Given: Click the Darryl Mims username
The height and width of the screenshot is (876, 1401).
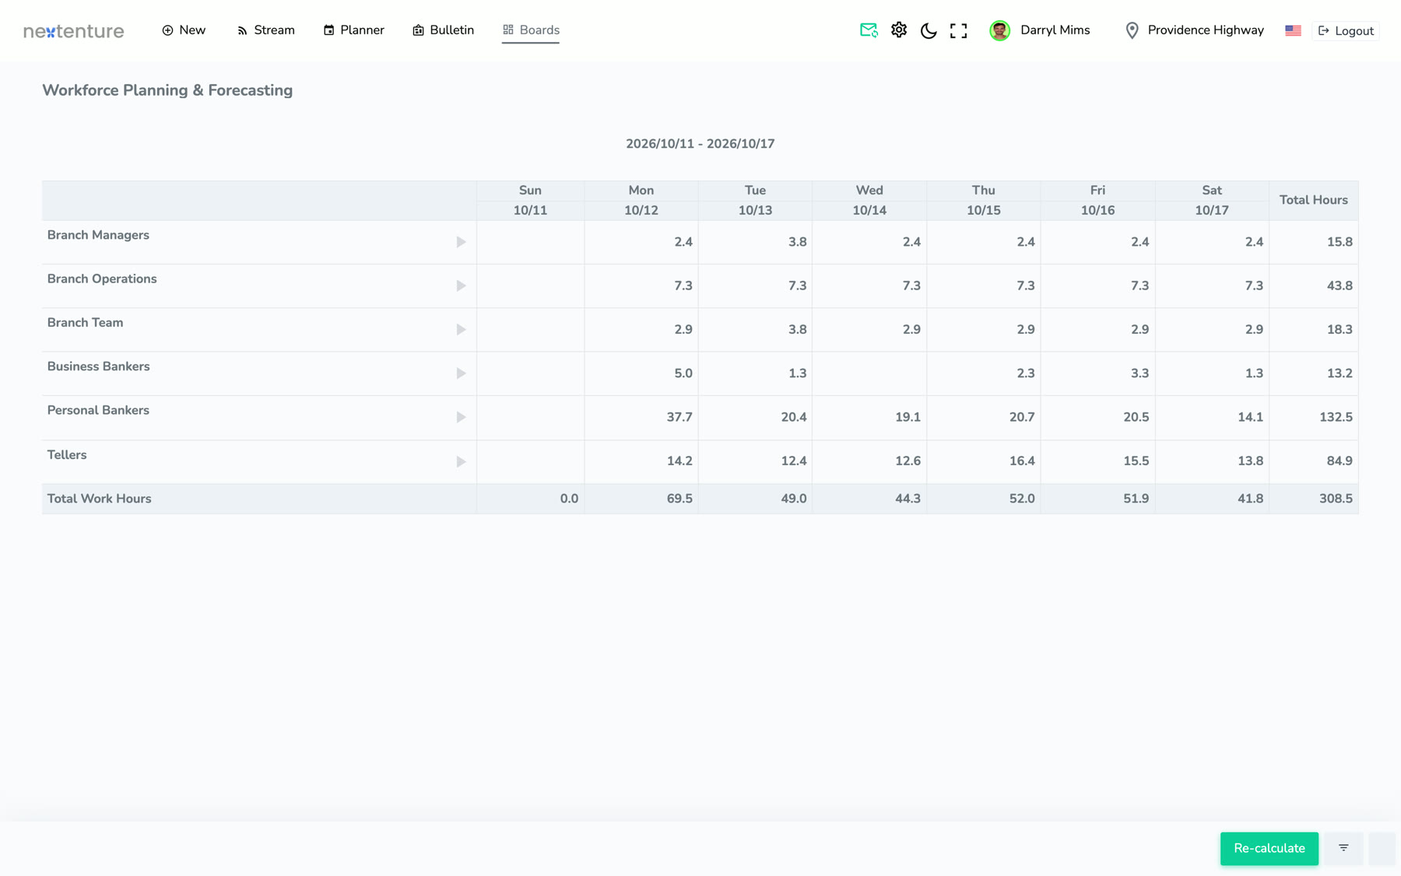Looking at the screenshot, I should (1055, 30).
